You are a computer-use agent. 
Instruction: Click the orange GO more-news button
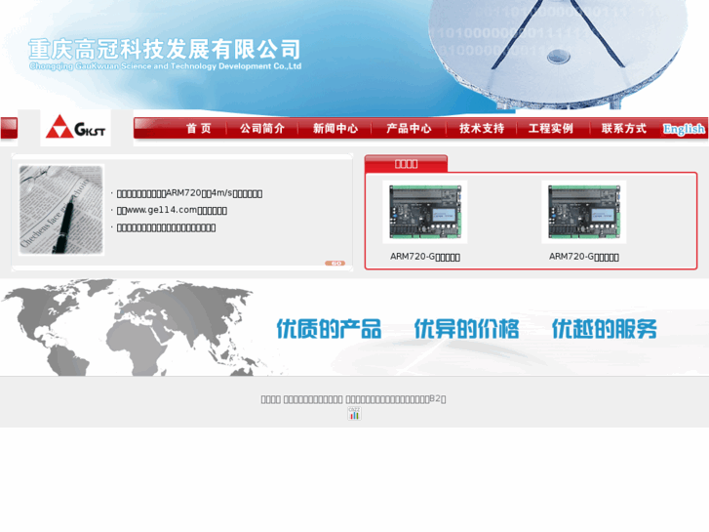pos(335,263)
